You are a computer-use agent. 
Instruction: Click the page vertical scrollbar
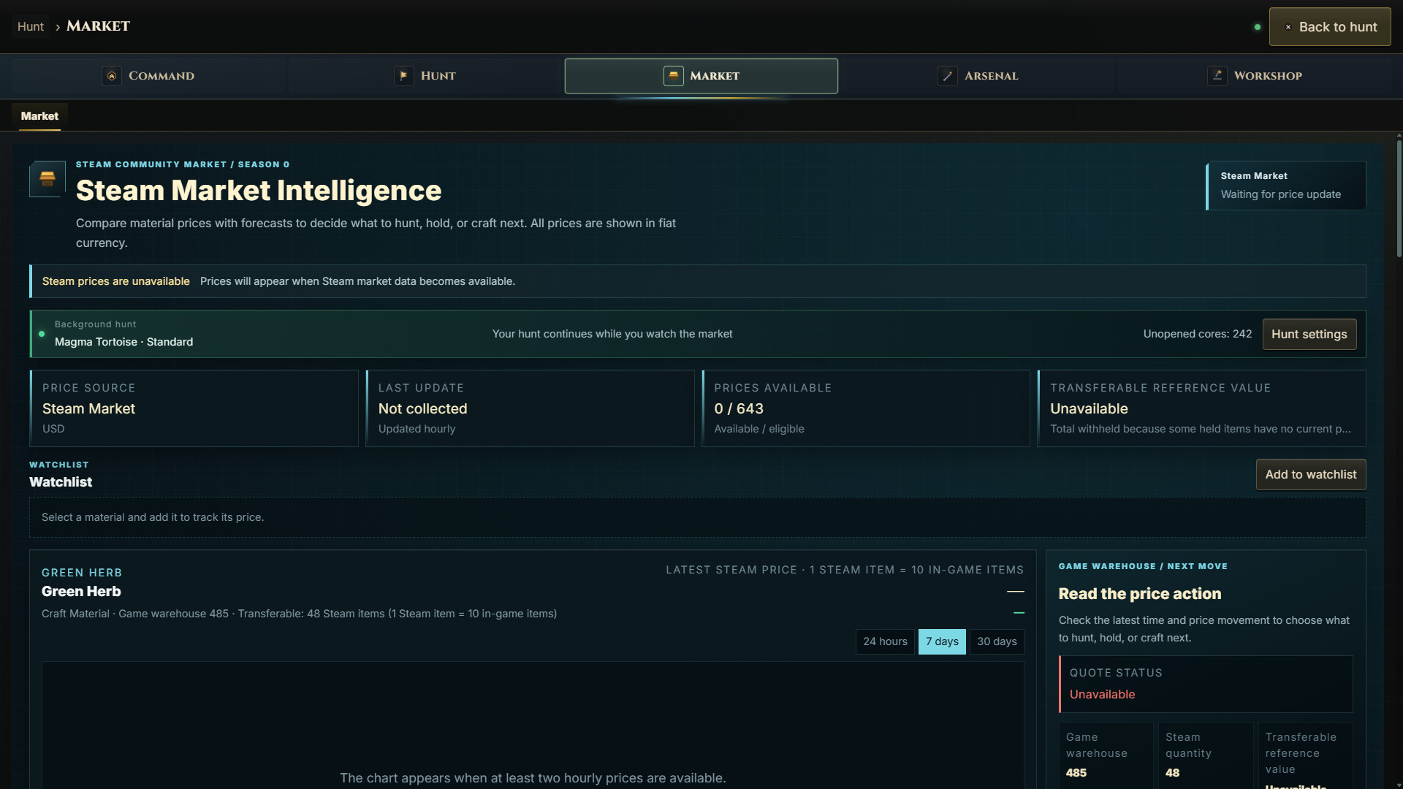click(x=1399, y=198)
